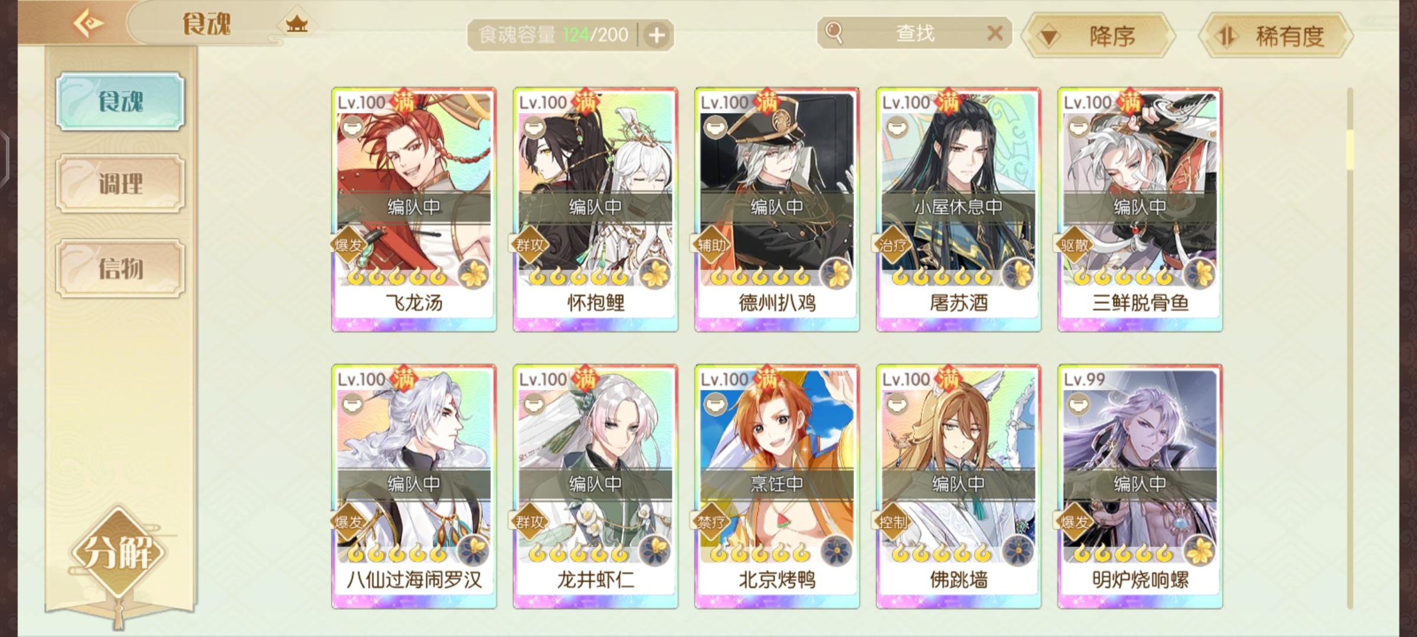Click the magnifier search icon

coord(834,32)
